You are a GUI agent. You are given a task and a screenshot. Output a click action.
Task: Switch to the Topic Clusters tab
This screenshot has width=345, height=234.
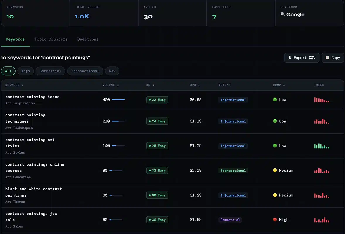pyautogui.click(x=51, y=39)
